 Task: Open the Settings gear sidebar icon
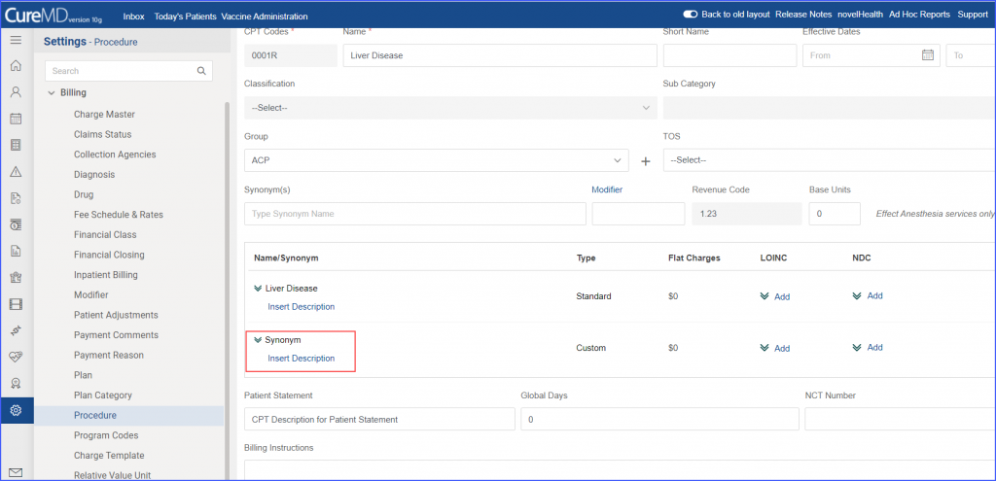pyautogui.click(x=17, y=411)
